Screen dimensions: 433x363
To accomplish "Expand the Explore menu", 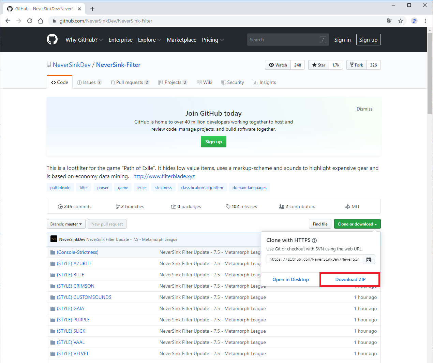I will tap(149, 40).
